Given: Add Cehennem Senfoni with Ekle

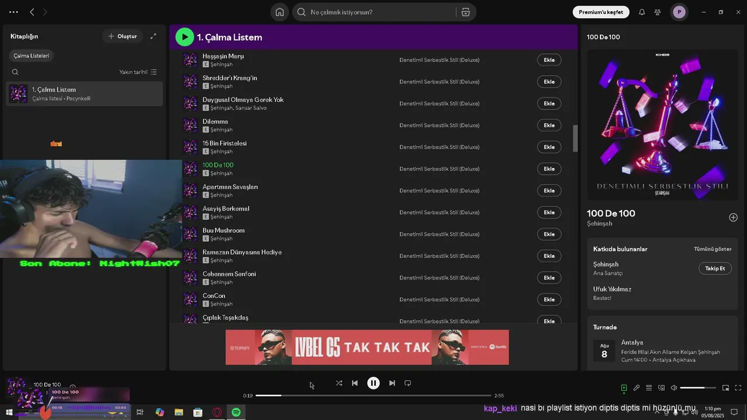Looking at the screenshot, I should [x=549, y=278].
